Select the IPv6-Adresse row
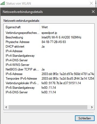This screenshot has height=124, width=97. click(49, 74)
